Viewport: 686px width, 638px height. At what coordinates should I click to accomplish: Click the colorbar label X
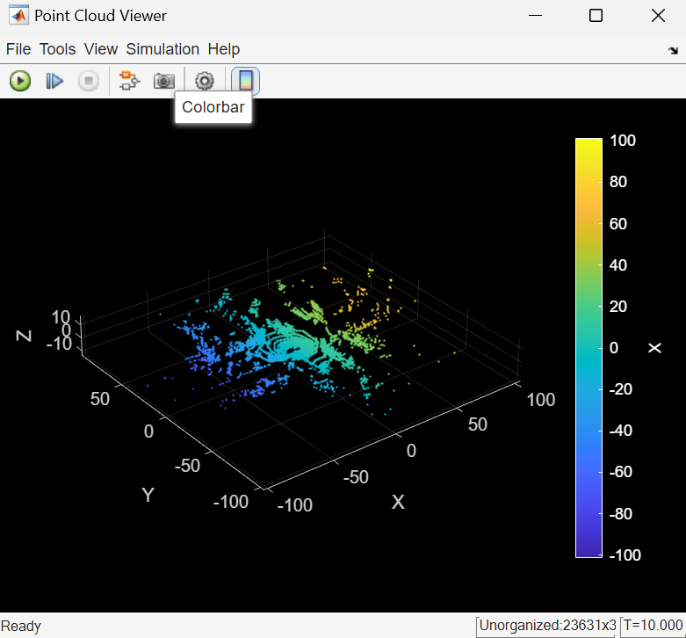pos(654,348)
